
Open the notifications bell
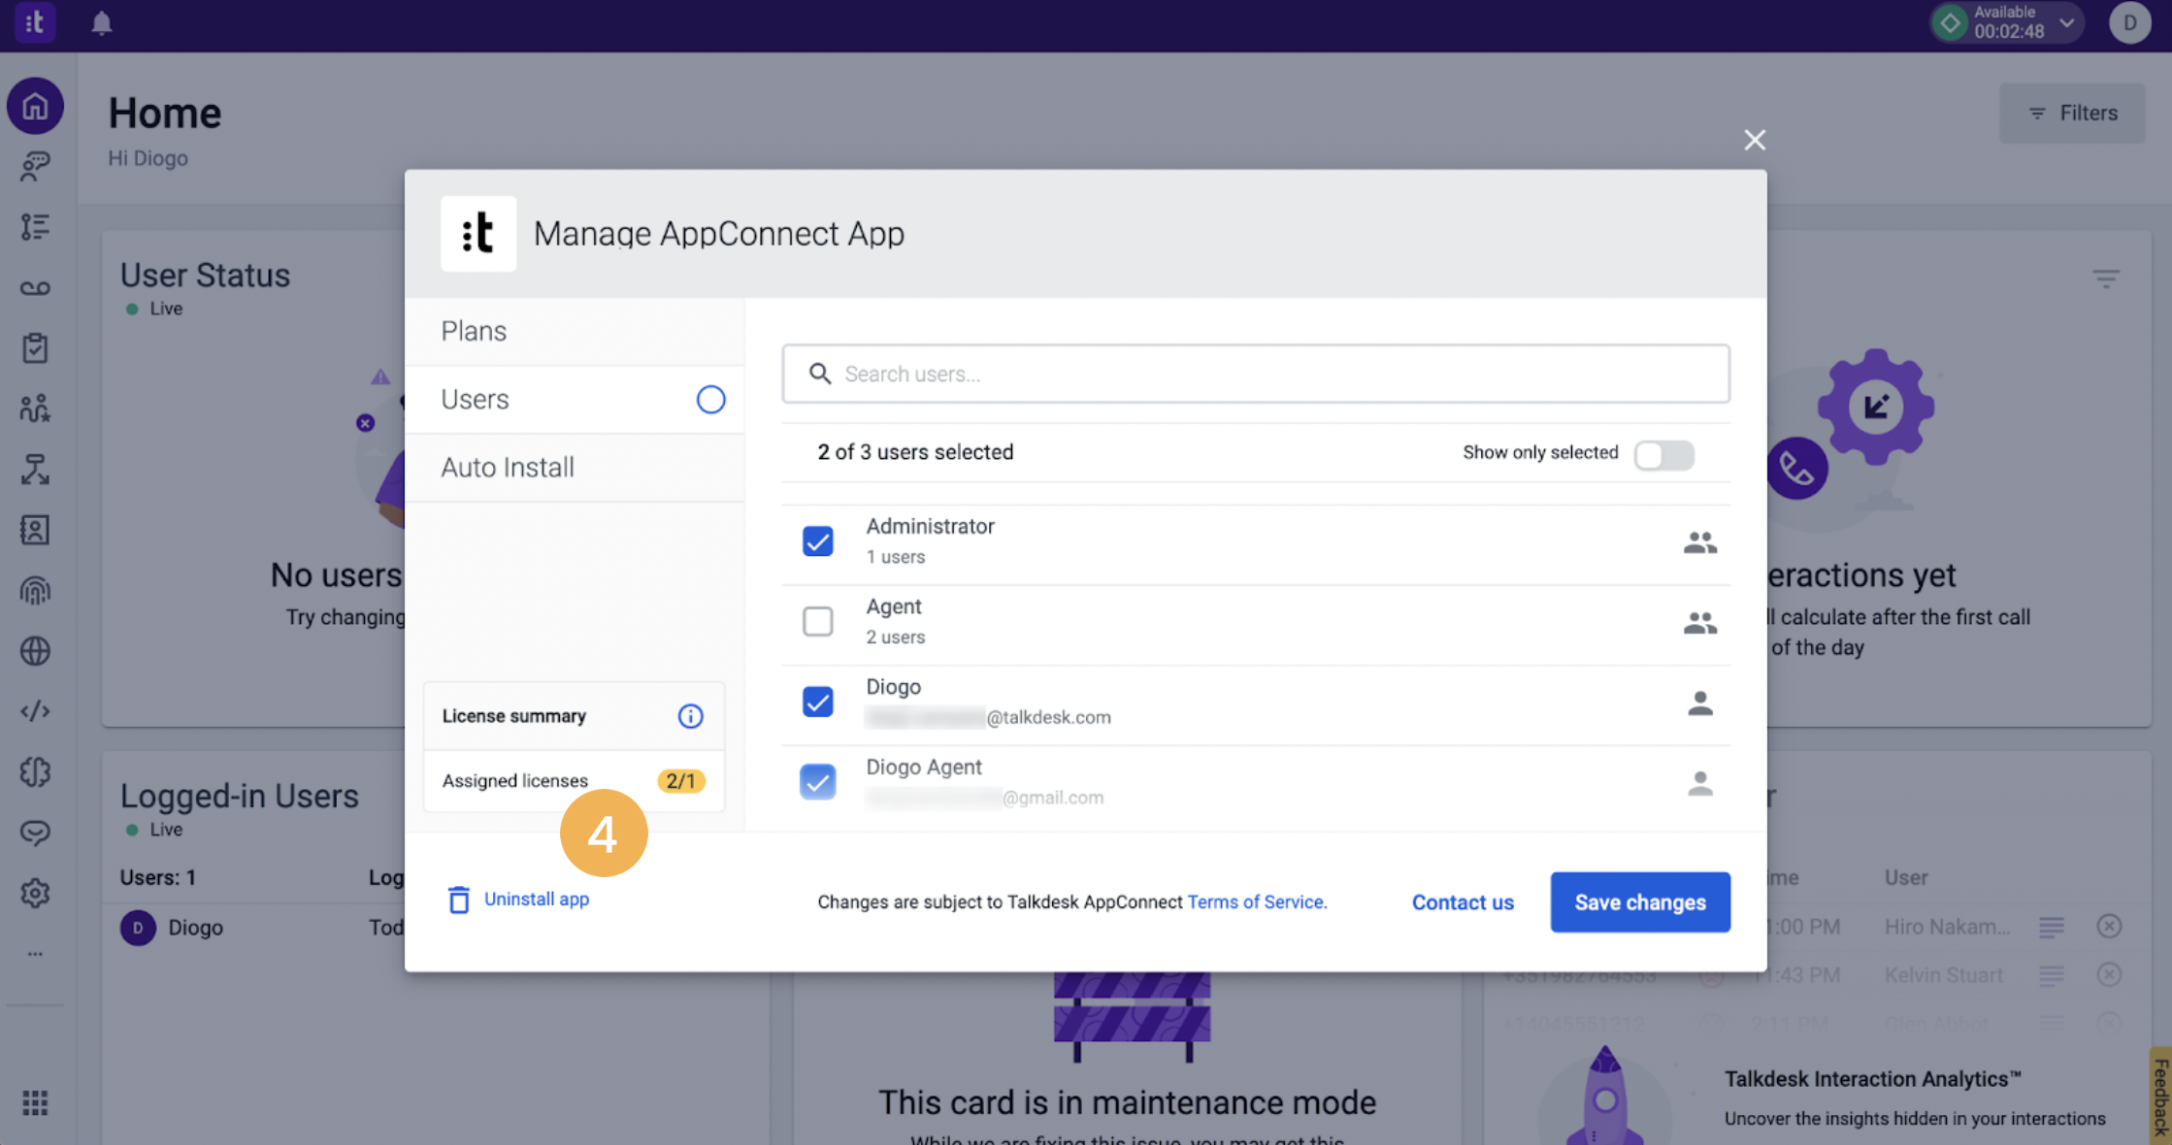click(102, 22)
